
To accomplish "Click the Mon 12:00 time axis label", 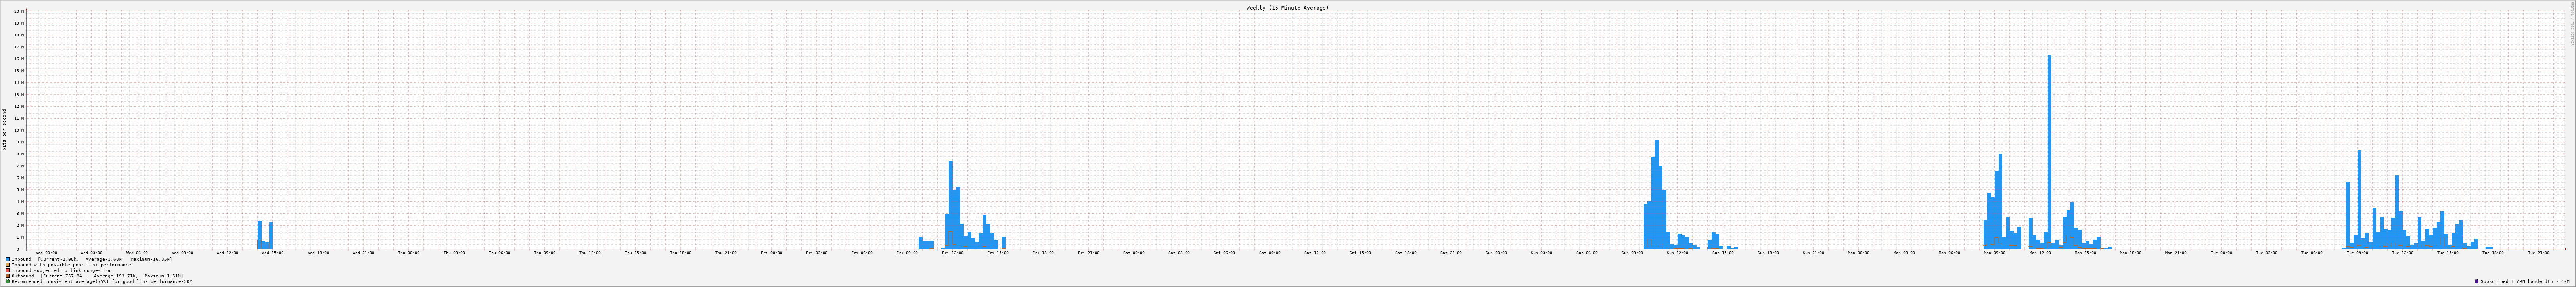I will [x=2040, y=253].
